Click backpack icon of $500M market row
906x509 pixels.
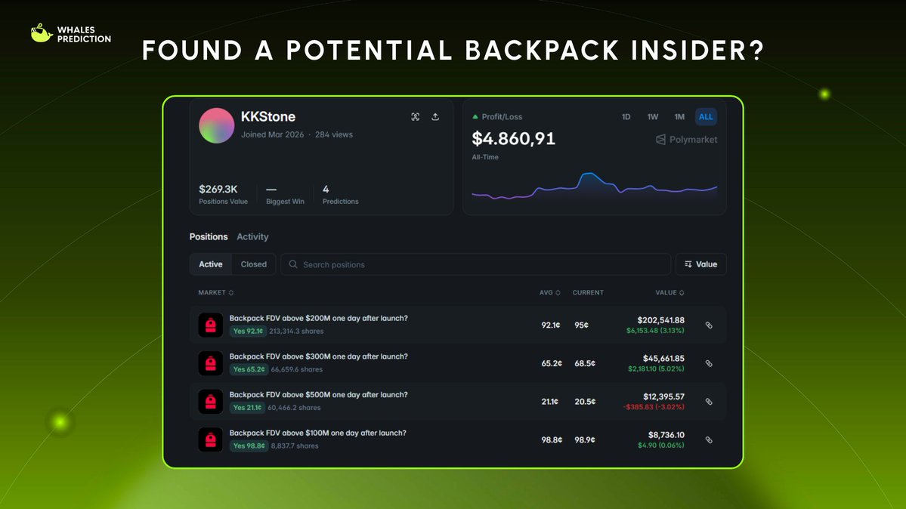(x=210, y=402)
